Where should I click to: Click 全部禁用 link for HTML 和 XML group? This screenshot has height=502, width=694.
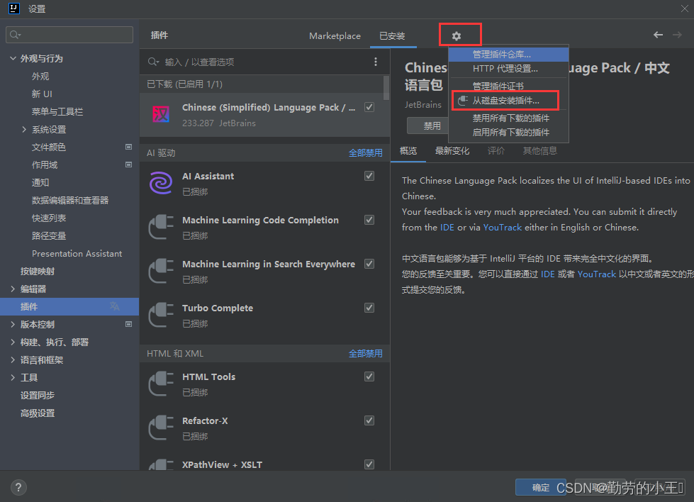[x=365, y=353]
